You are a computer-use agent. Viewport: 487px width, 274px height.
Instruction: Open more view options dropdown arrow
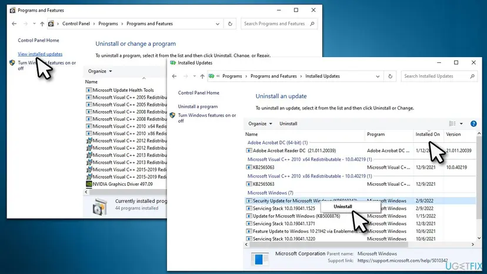click(461, 123)
